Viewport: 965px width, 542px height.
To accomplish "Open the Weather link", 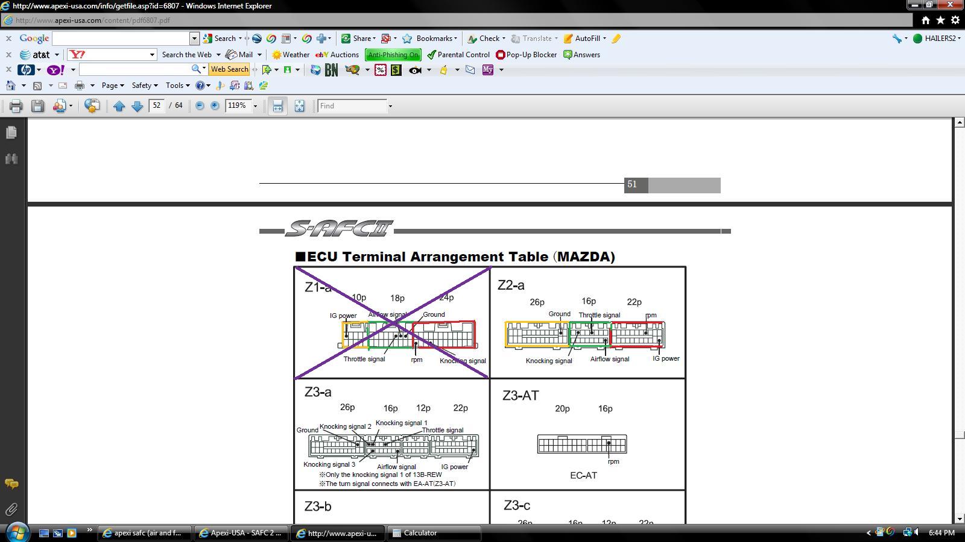I will click(x=291, y=55).
